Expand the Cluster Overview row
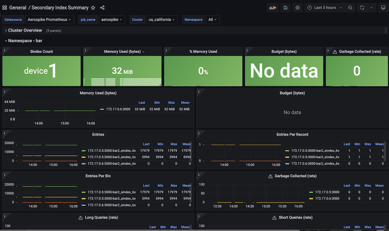 pos(25,30)
